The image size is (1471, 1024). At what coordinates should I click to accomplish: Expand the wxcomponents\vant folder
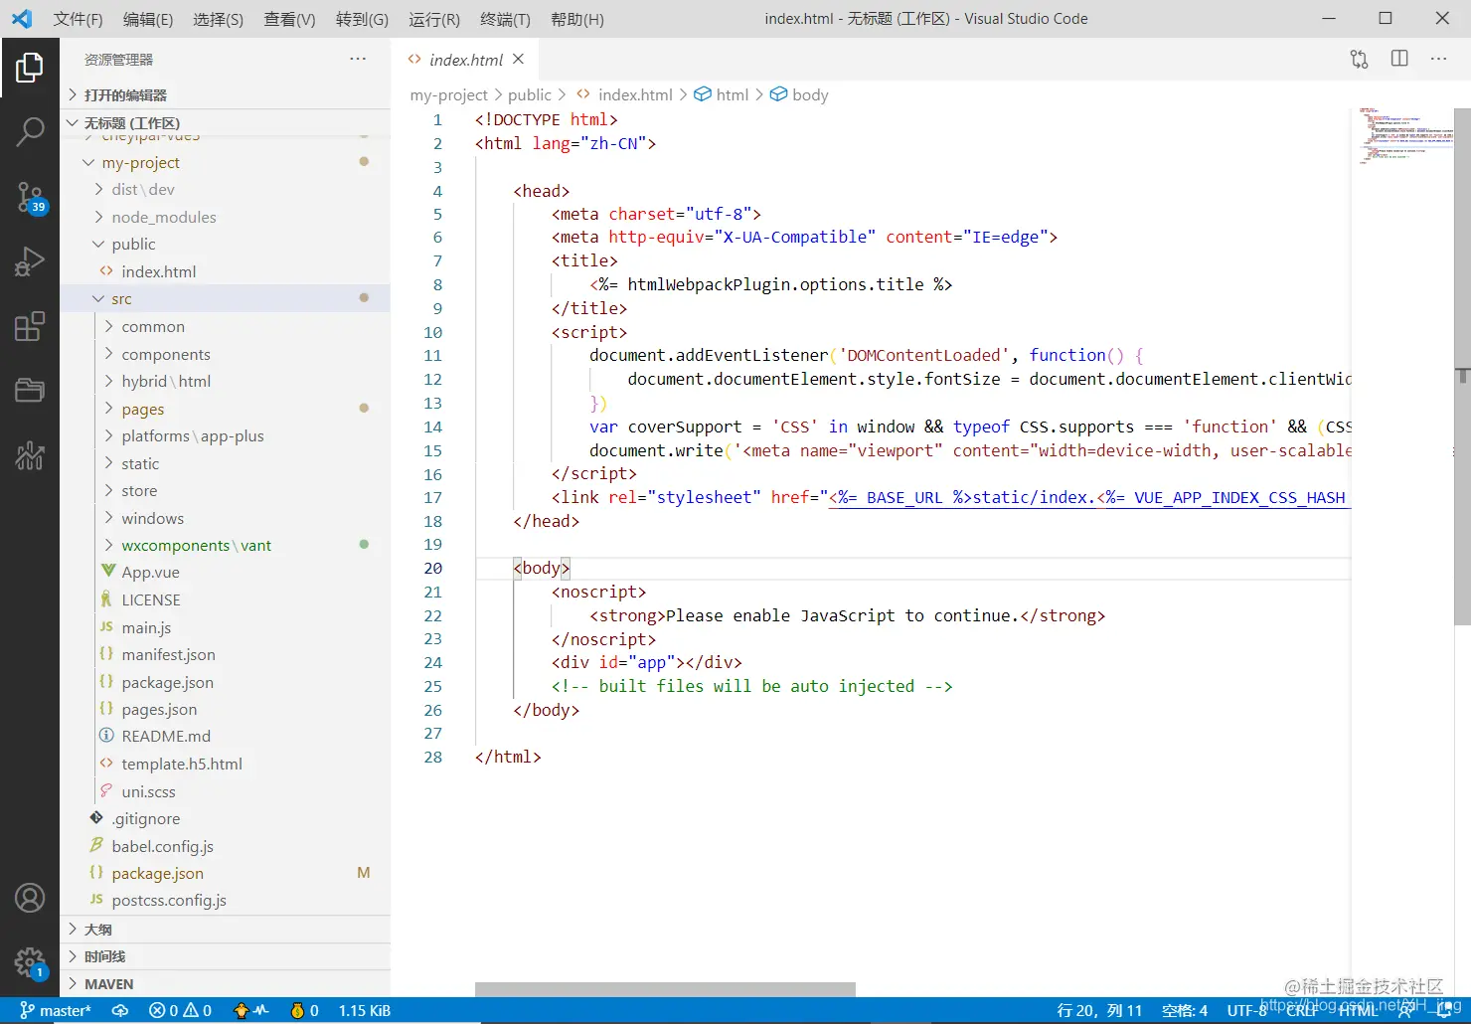point(225,546)
